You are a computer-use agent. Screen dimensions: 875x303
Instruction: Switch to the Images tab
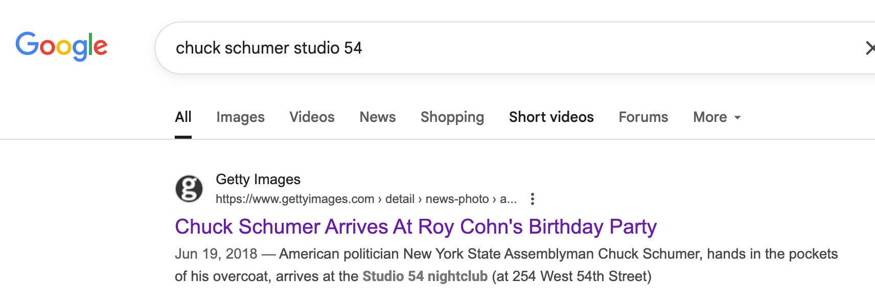[x=240, y=117]
